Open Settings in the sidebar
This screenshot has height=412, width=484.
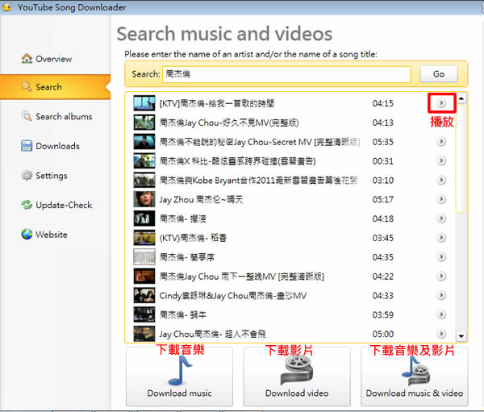44,175
